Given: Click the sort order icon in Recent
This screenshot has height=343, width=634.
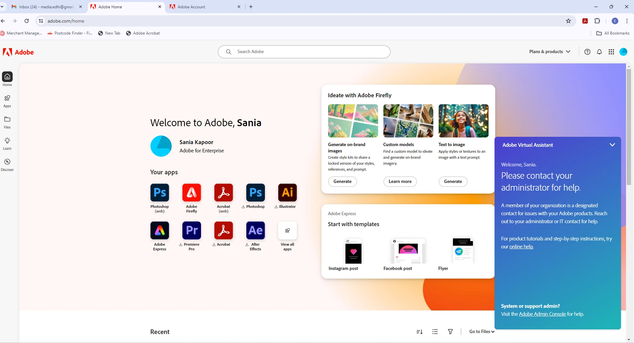Looking at the screenshot, I should pyautogui.click(x=419, y=332).
